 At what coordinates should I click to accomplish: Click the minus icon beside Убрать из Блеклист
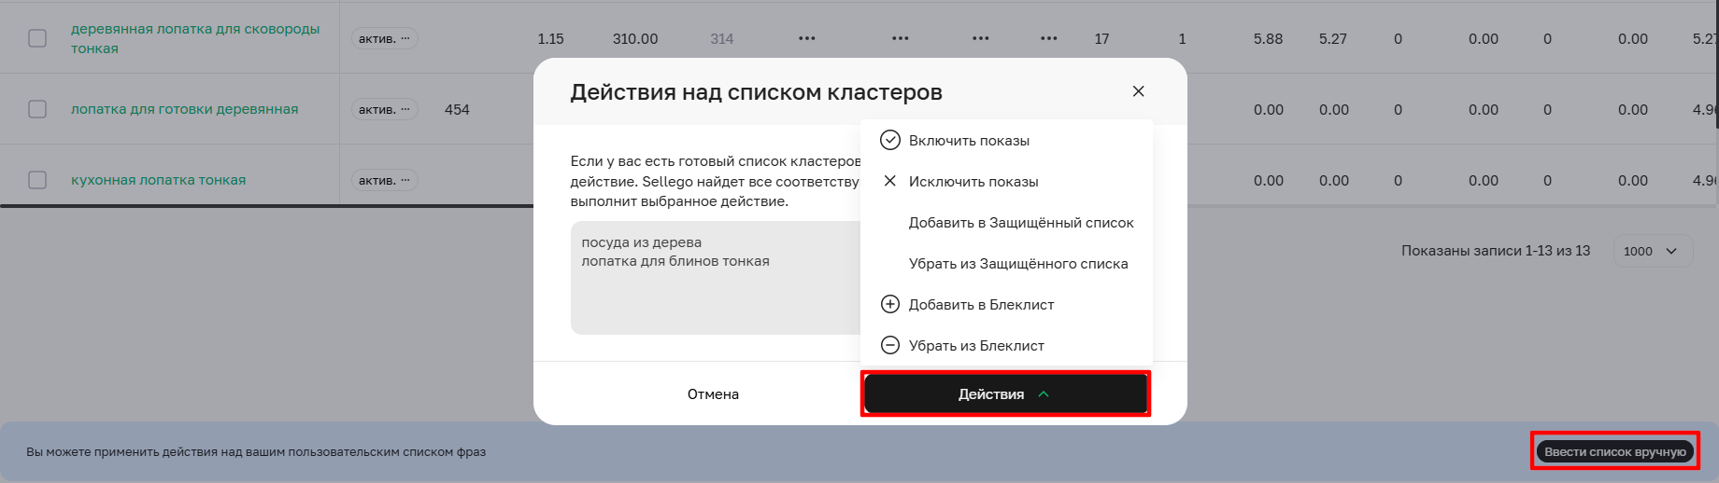[890, 345]
